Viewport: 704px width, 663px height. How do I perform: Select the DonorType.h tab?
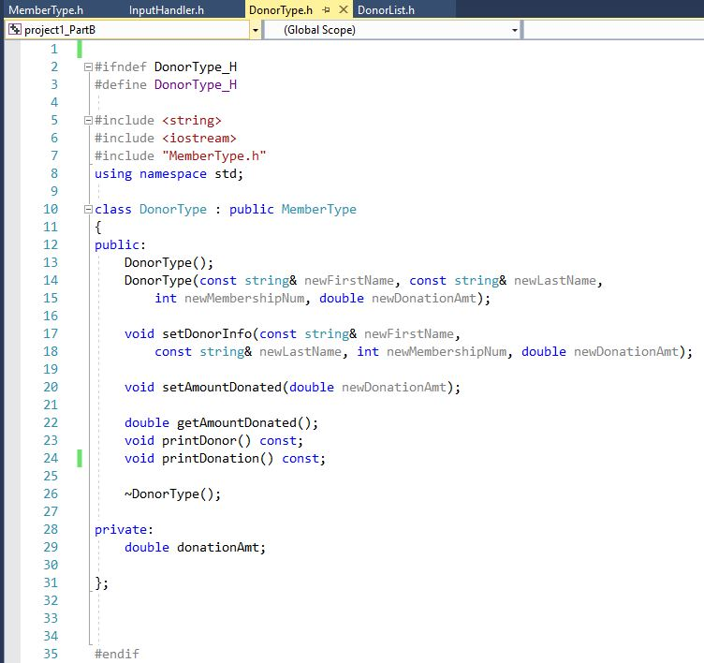pos(281,10)
